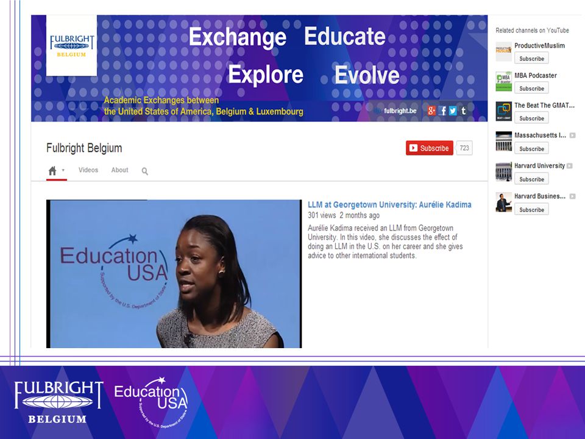The width and height of the screenshot is (585, 439).
Task: Subscribe to Harvard University channel
Action: (x=531, y=179)
